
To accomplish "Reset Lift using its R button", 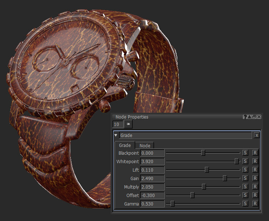I will [x=255, y=170].
